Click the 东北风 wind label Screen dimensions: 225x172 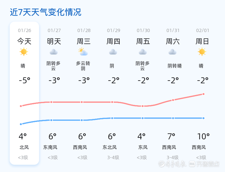(x=109, y=147)
